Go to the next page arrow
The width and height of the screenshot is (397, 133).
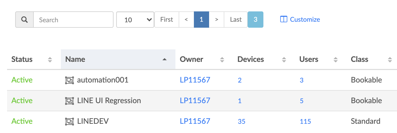coord(216,20)
